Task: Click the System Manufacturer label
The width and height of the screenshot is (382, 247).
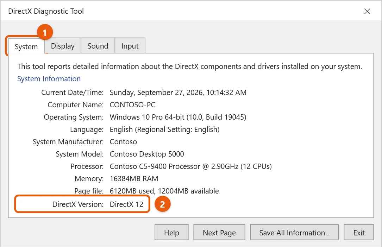Action: 68,142
